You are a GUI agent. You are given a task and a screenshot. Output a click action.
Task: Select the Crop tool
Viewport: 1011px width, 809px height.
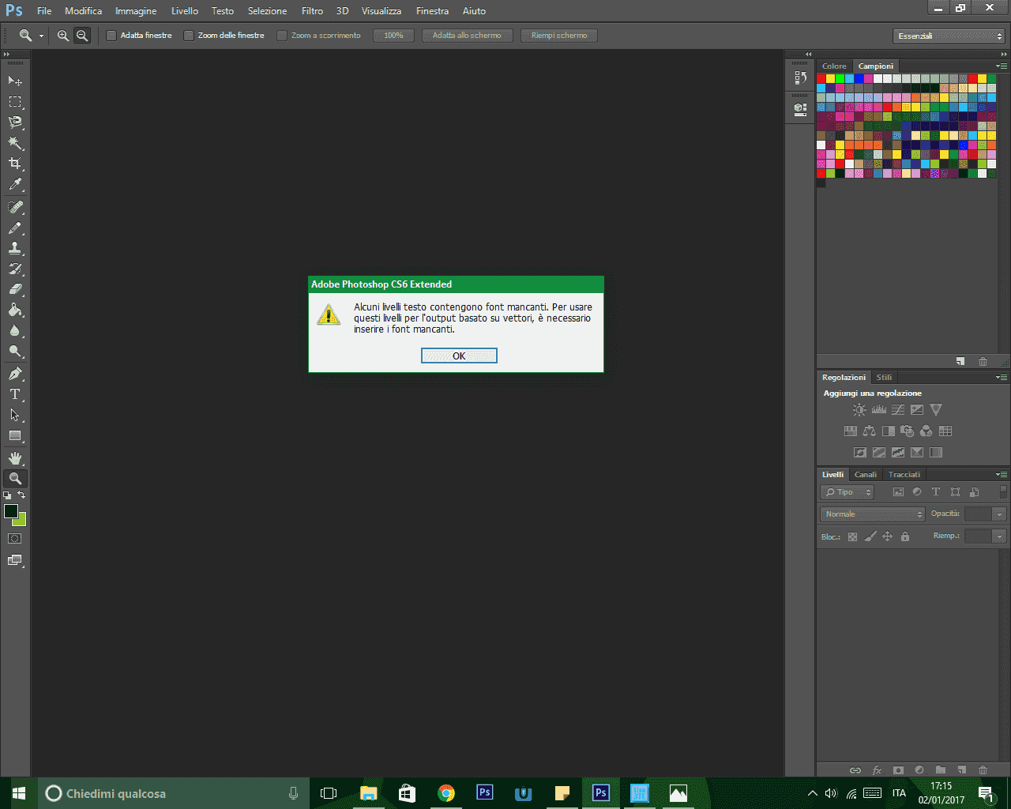point(15,164)
